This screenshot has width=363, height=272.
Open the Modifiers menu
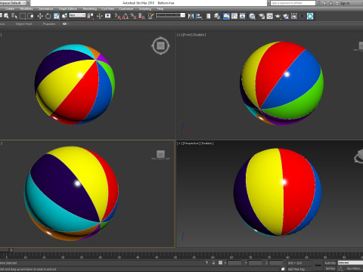tap(26, 9)
